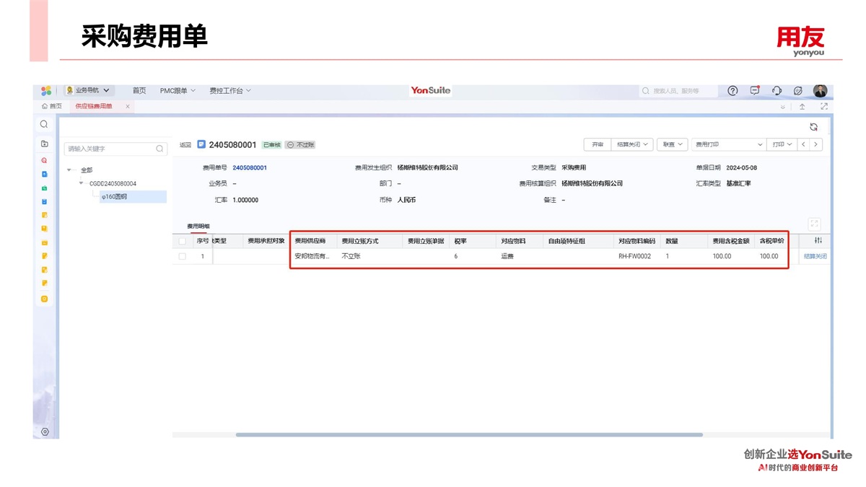Open the 联查 dropdown
The width and height of the screenshot is (866, 487).
[x=672, y=144]
